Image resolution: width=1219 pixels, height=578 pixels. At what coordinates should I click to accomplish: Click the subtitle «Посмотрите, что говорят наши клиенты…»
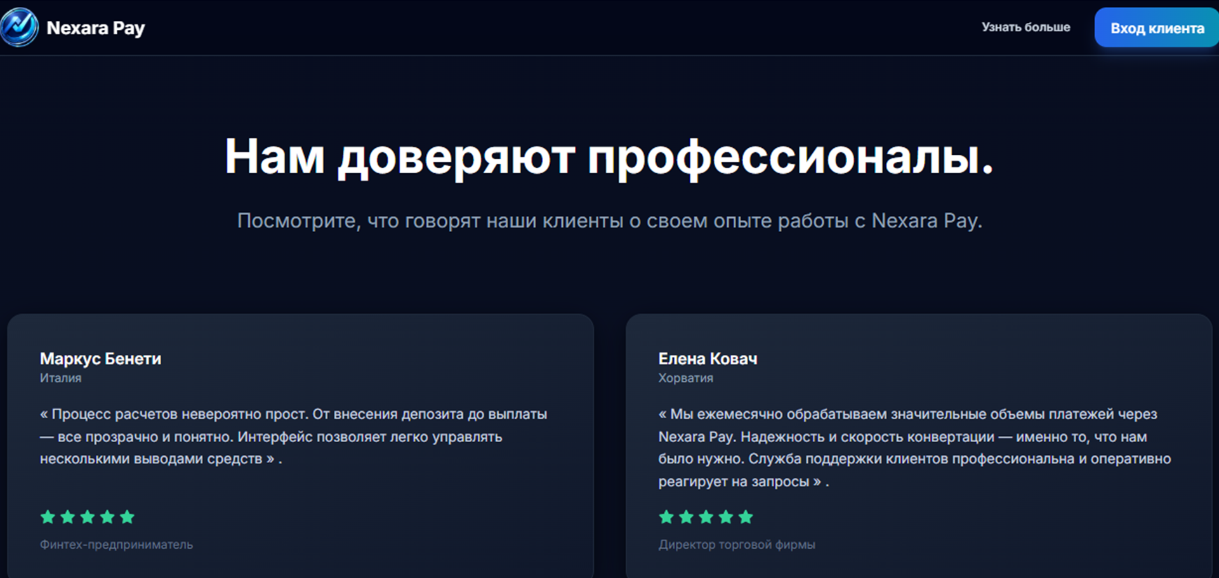coord(609,220)
